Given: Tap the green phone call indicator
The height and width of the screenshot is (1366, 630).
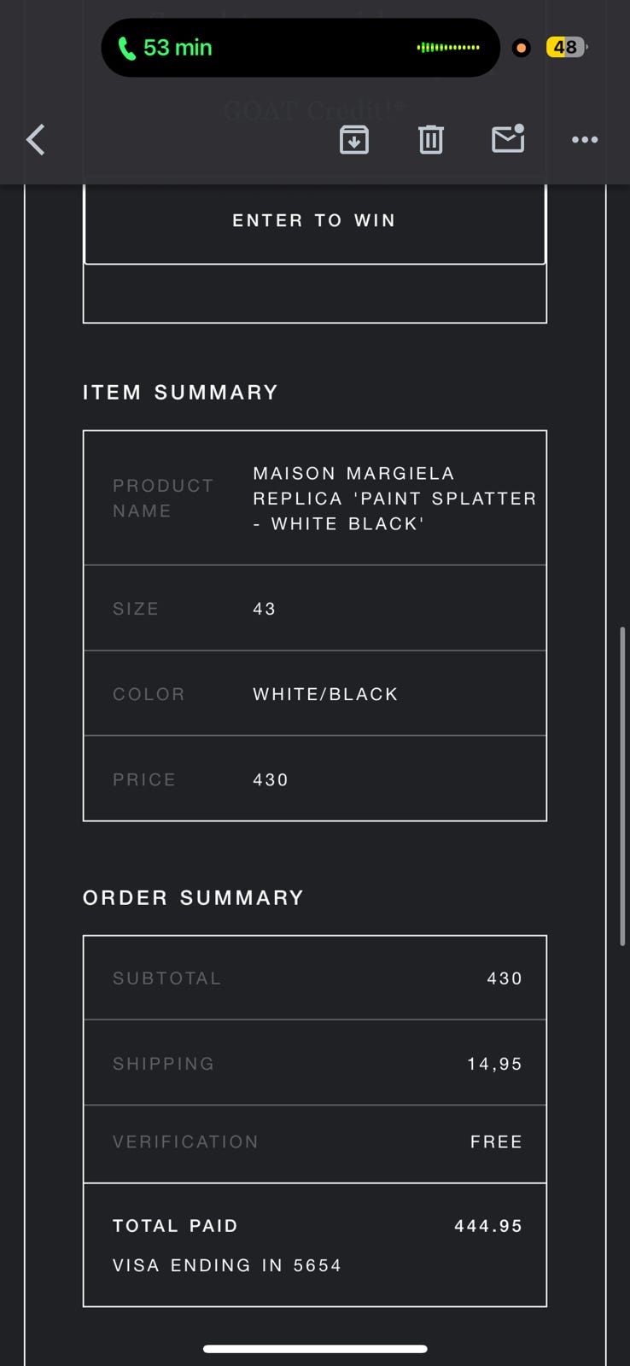Looking at the screenshot, I should (166, 48).
